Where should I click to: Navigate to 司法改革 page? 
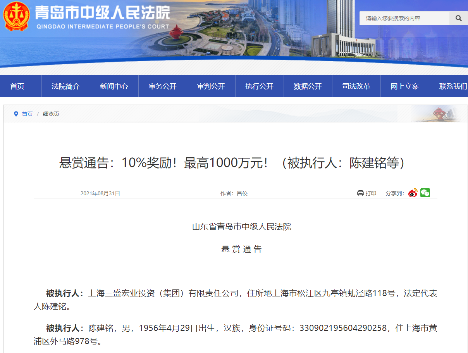point(356,86)
